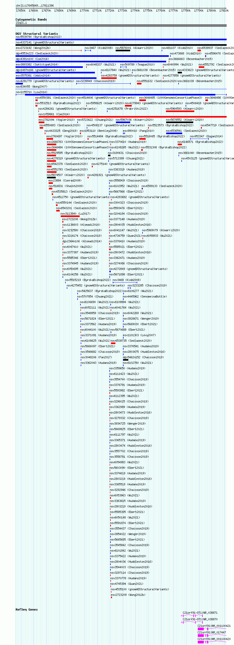Click nsv3190631 (Chaisson2019) label
The width and height of the screenshot is (234, 645).
pyautogui.click(x=128, y=153)
